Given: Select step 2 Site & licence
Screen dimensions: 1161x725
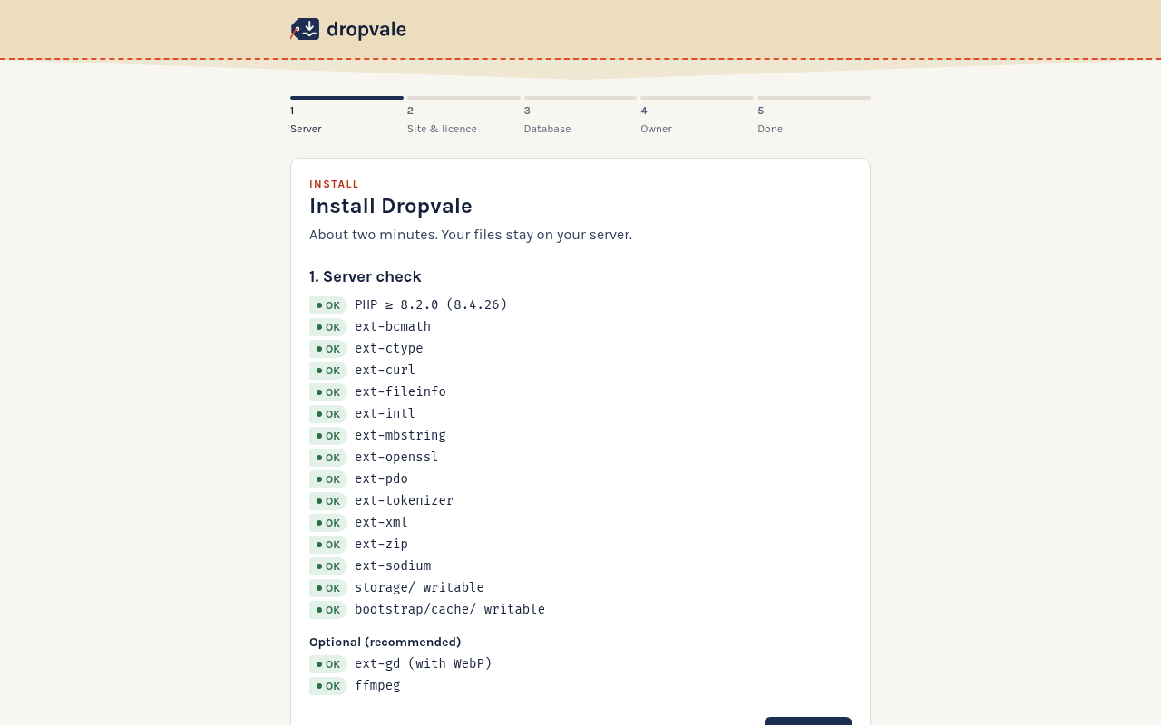Looking at the screenshot, I should coord(463,116).
